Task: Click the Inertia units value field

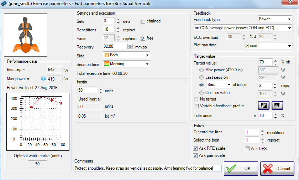Action: (87, 91)
